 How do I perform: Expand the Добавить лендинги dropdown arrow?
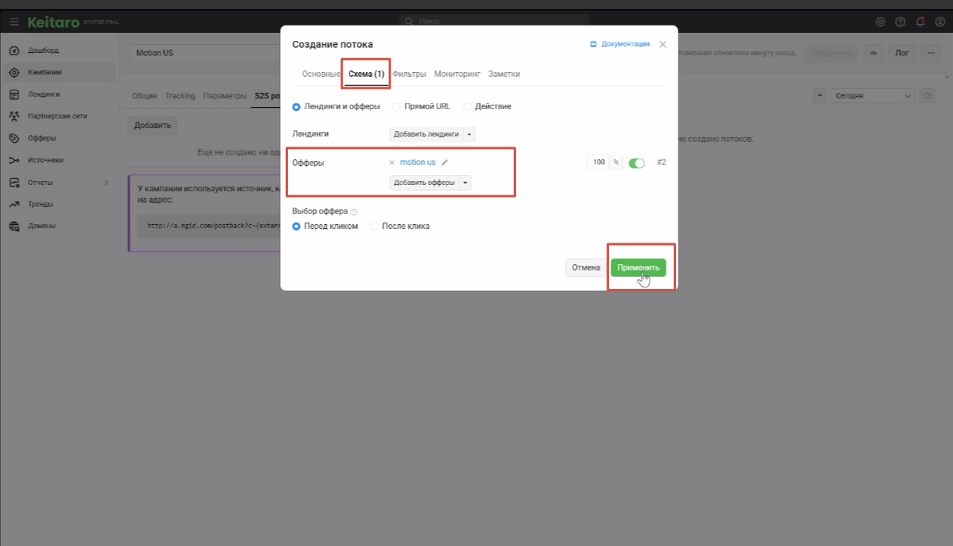469,134
